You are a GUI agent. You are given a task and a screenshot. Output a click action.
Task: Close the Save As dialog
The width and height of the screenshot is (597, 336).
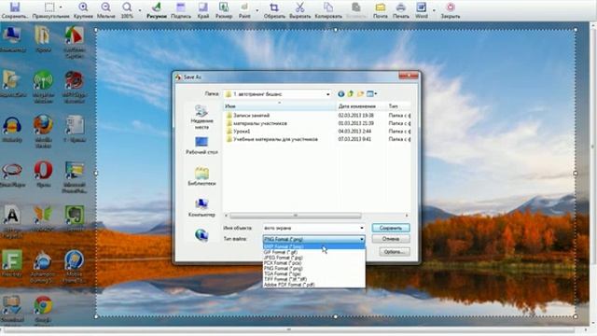click(x=409, y=76)
